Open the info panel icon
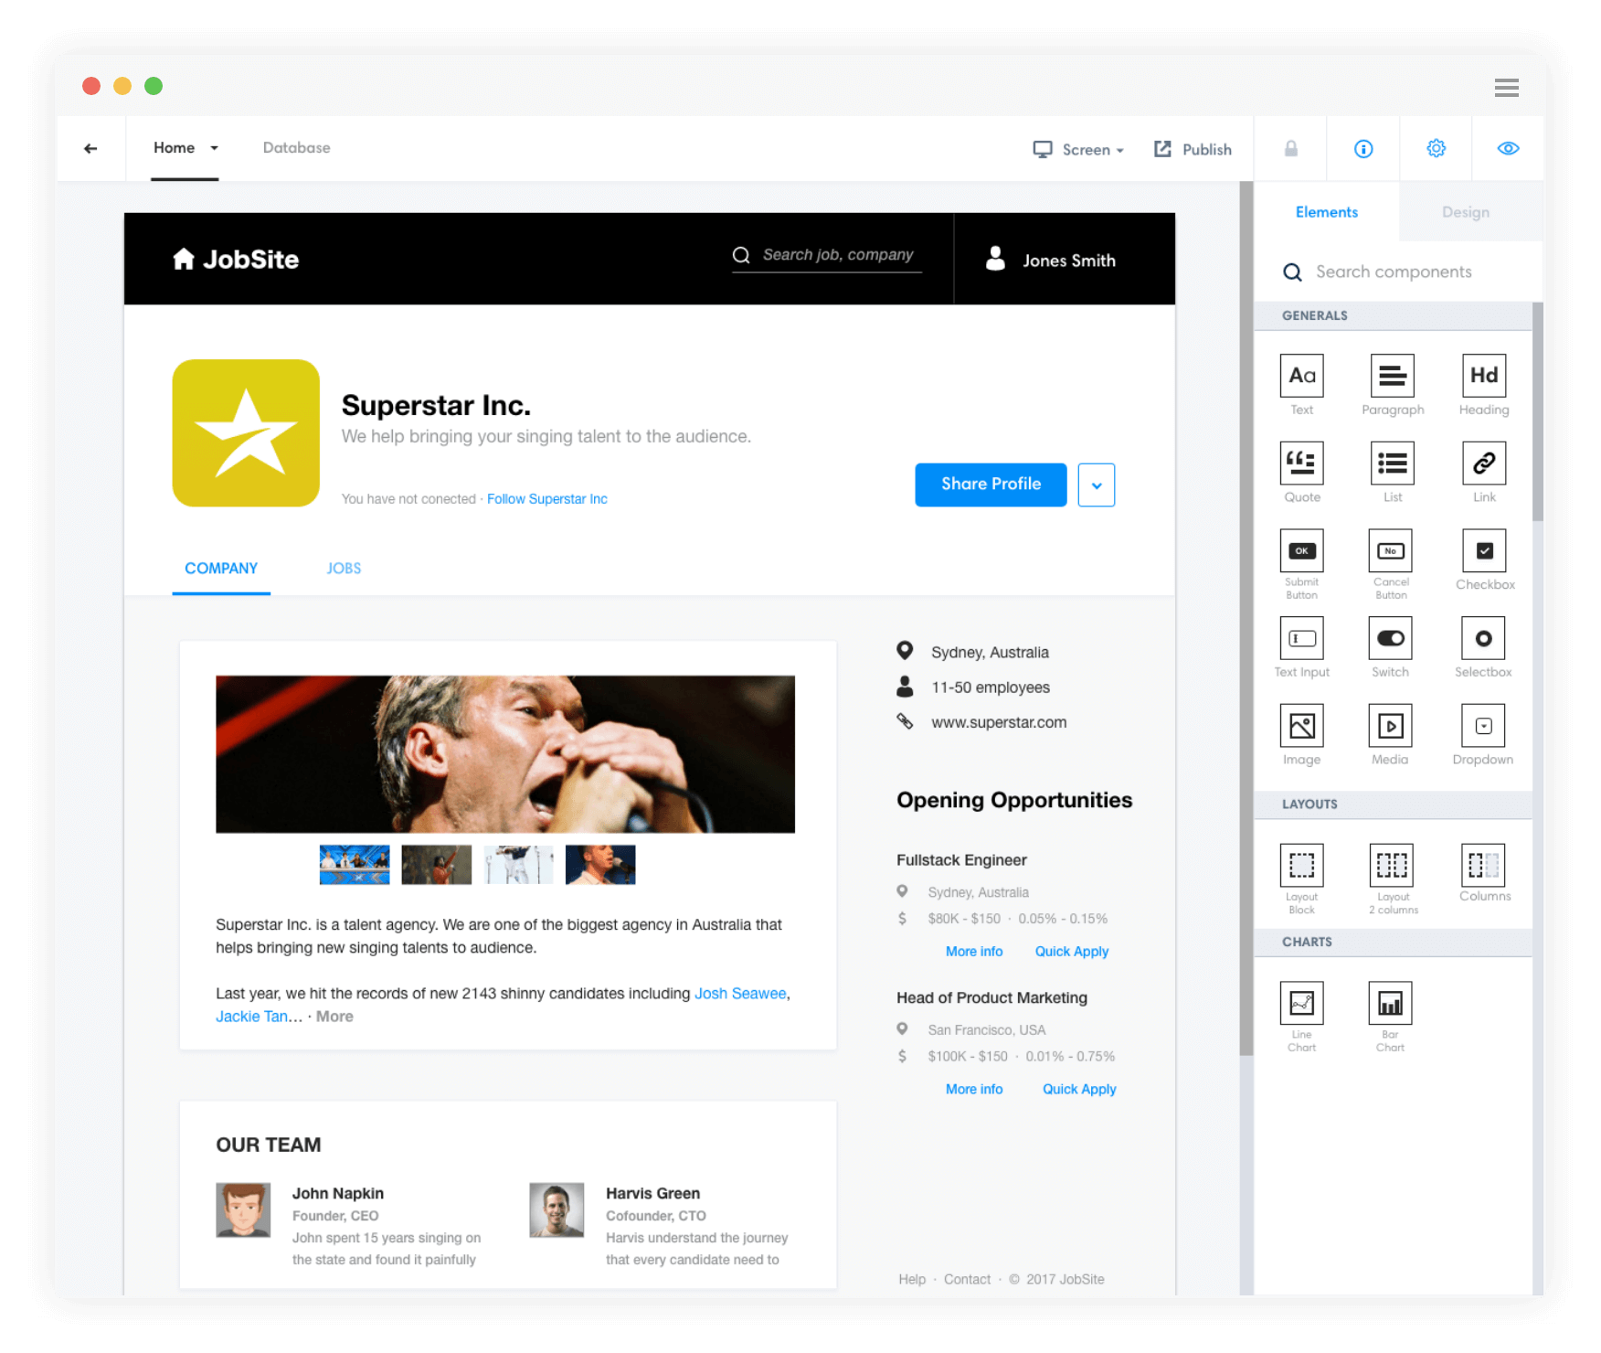Image resolution: width=1601 pixels, height=1353 pixels. click(1362, 149)
